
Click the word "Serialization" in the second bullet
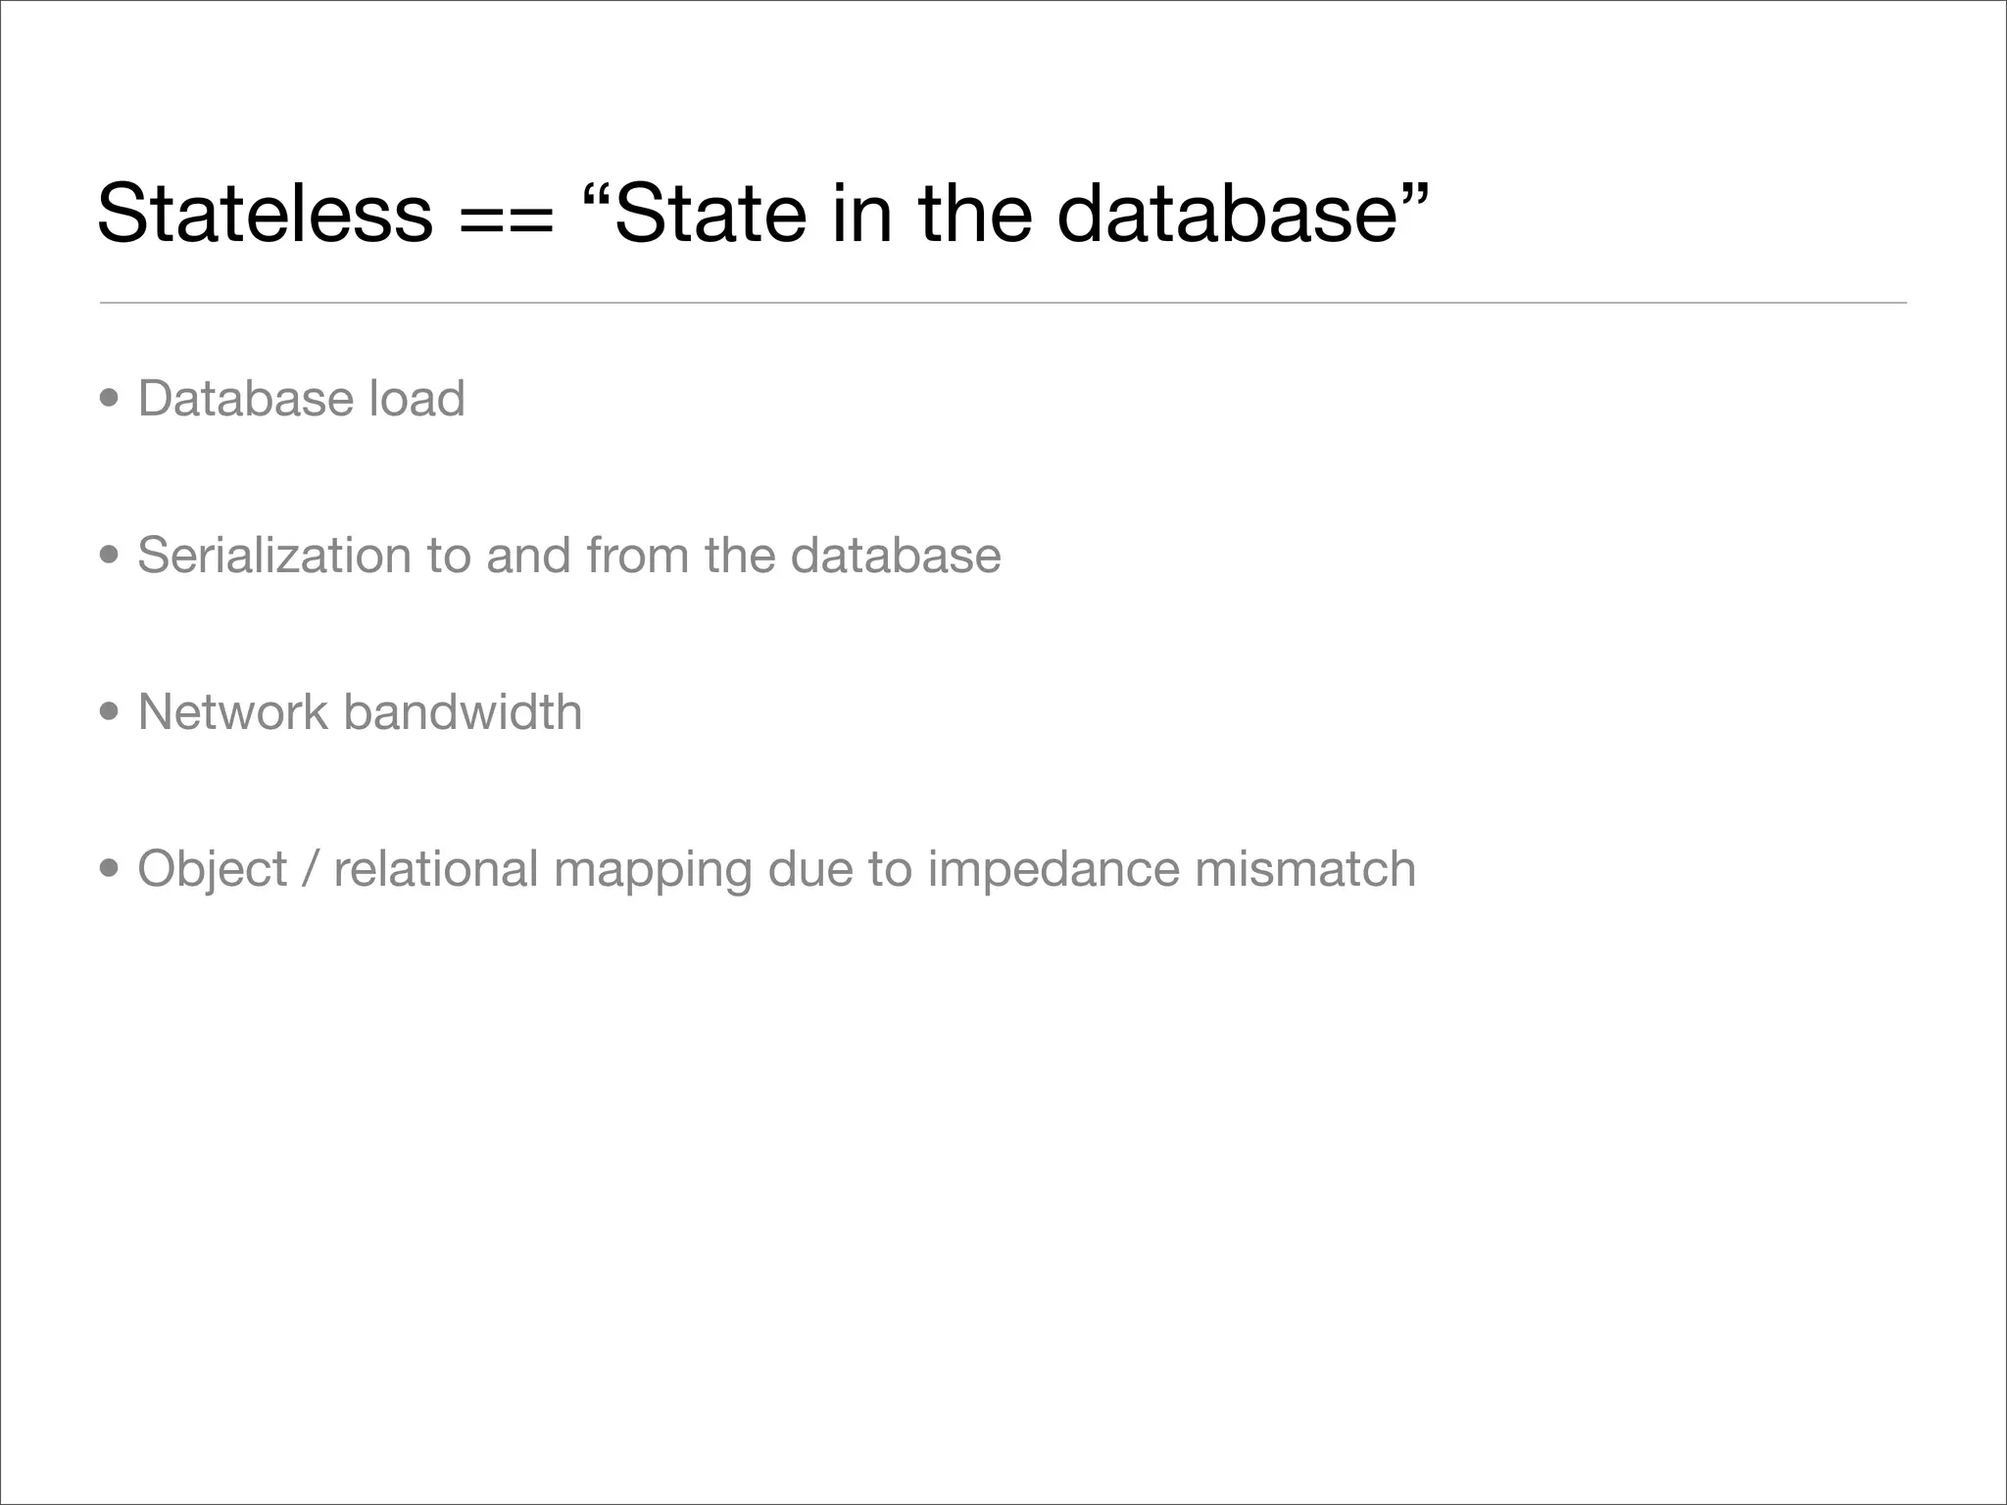[x=273, y=556]
